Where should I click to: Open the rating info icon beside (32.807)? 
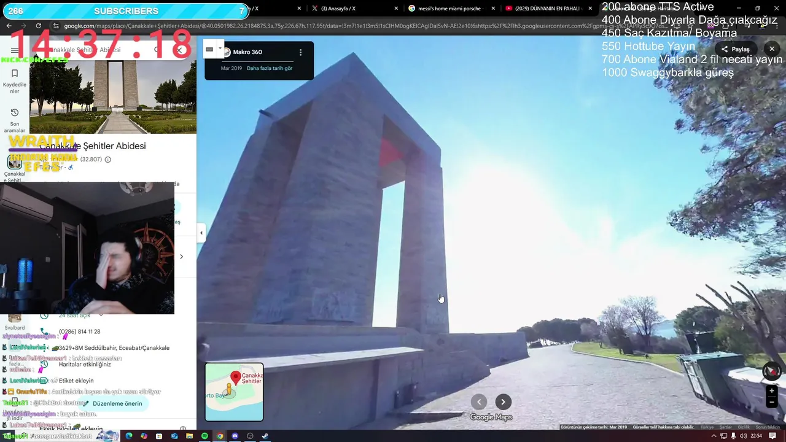click(x=108, y=160)
